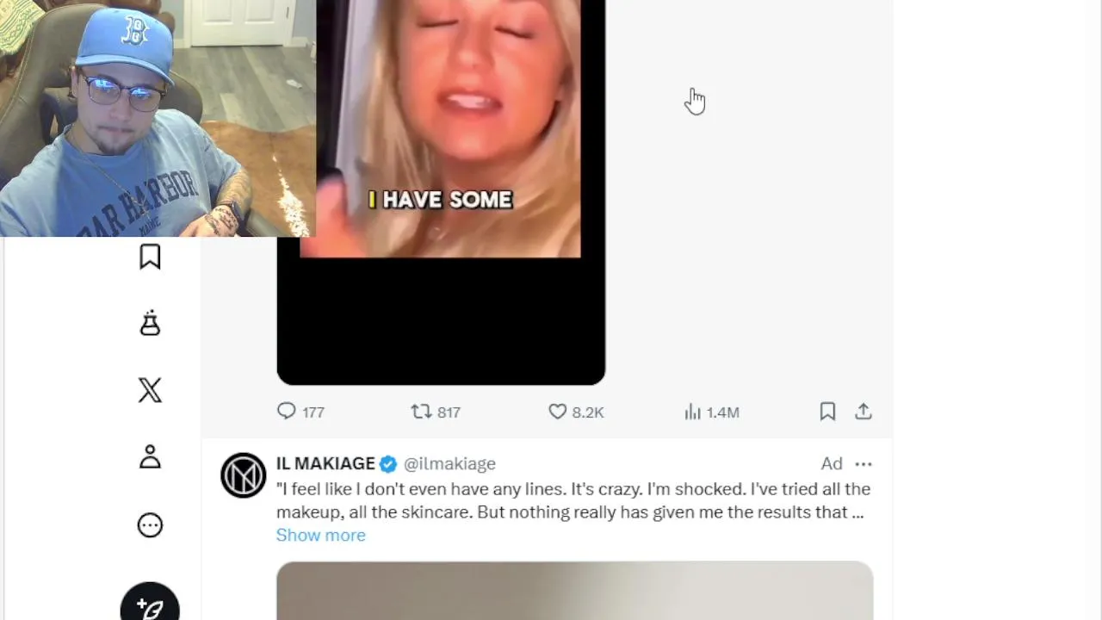Bookmark the video post
The height and width of the screenshot is (620, 1102).
(827, 412)
